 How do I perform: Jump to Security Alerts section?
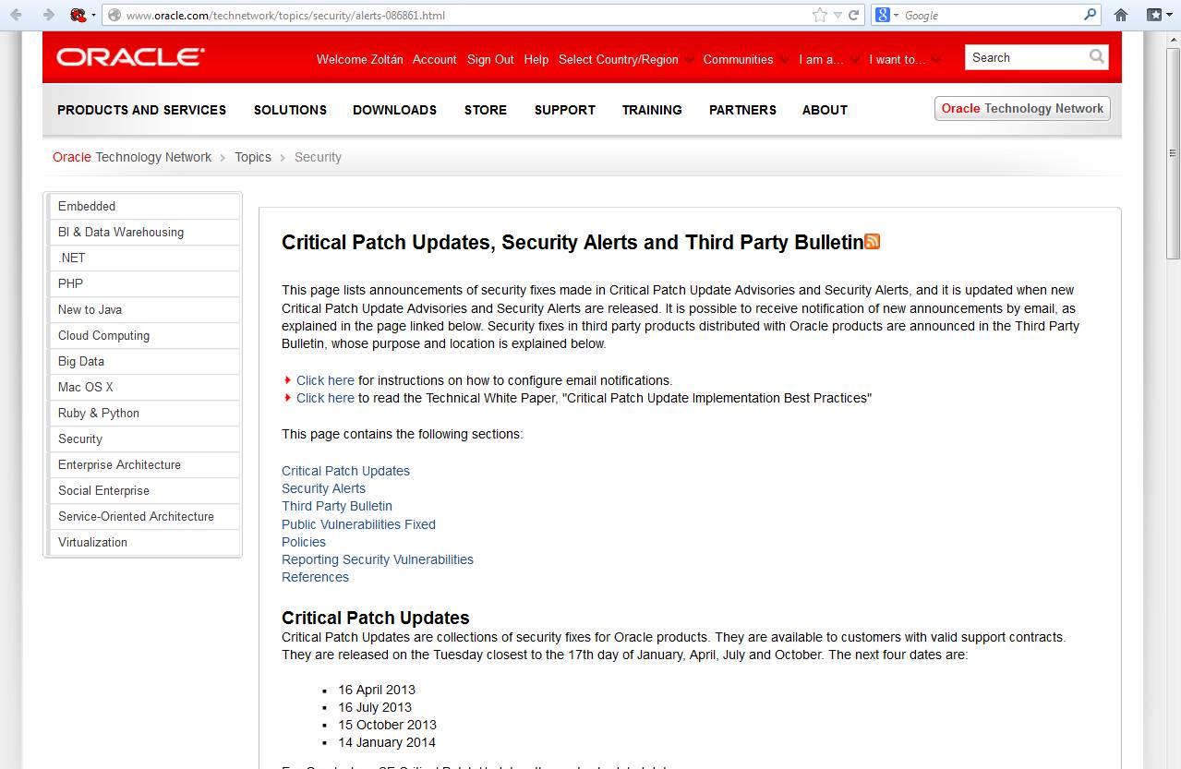click(323, 488)
